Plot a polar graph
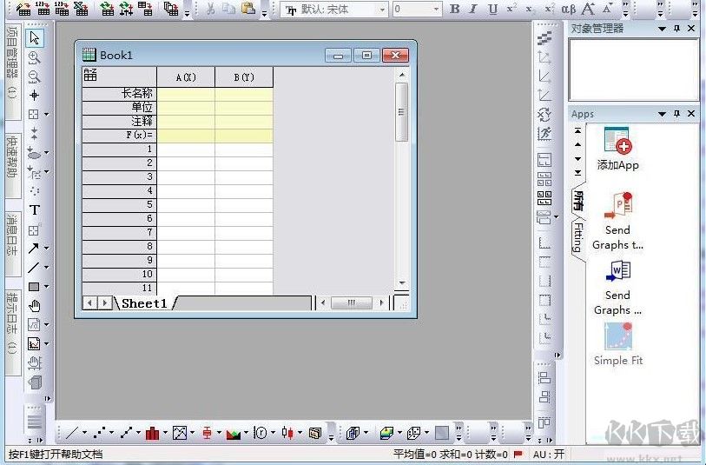Image resolution: width=706 pixels, height=465 pixels. point(261,433)
